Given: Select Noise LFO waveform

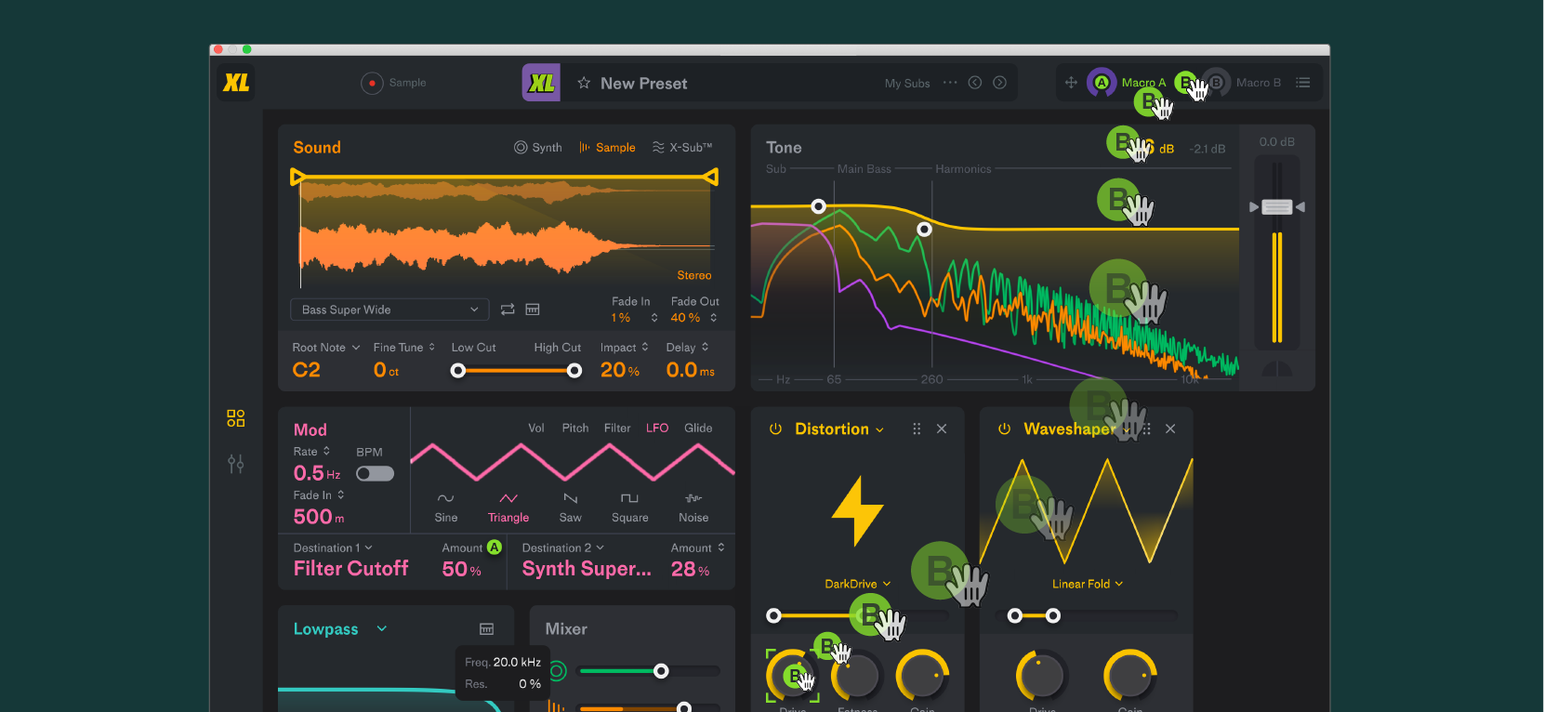Looking at the screenshot, I should 693,508.
